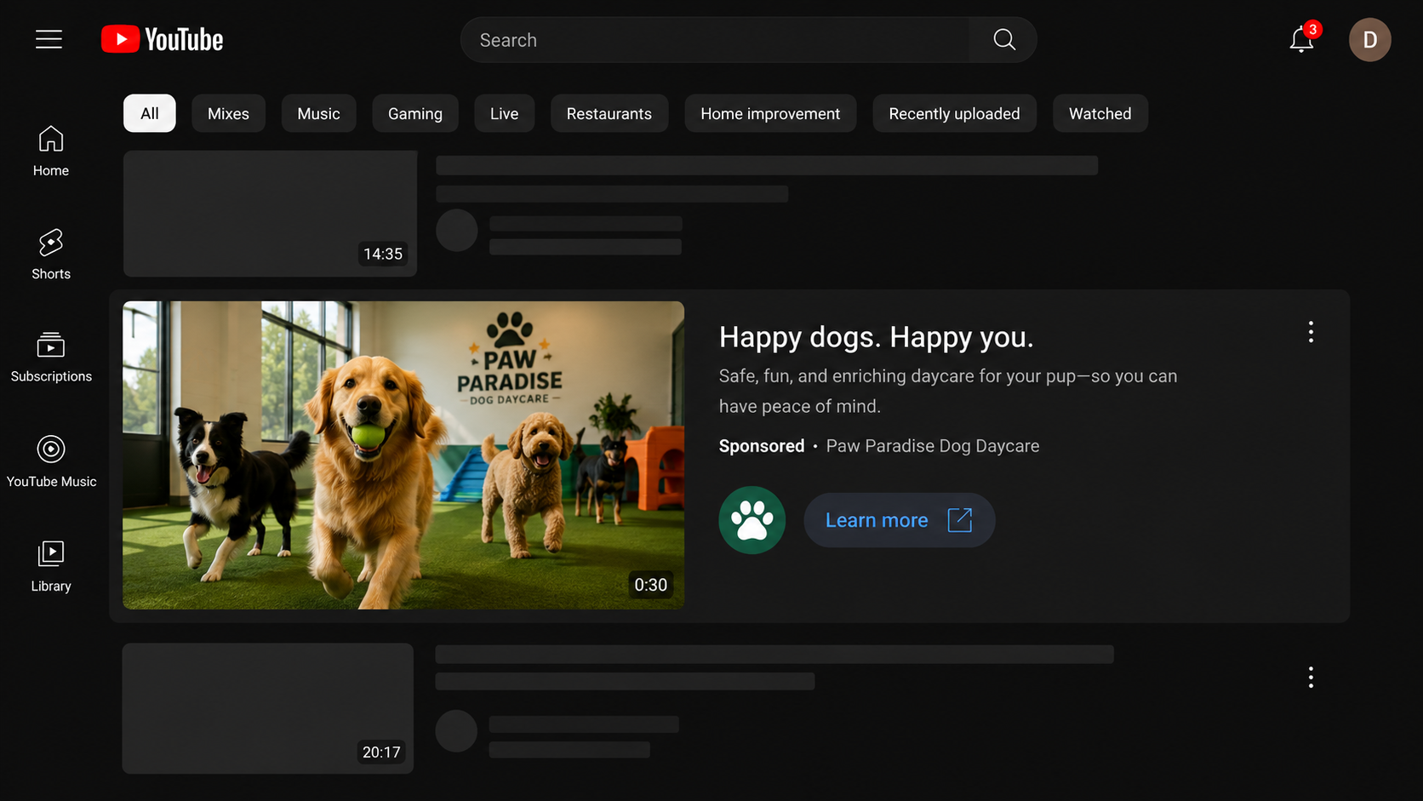
Task: Select the Restaurants filter chip
Action: coord(609,113)
